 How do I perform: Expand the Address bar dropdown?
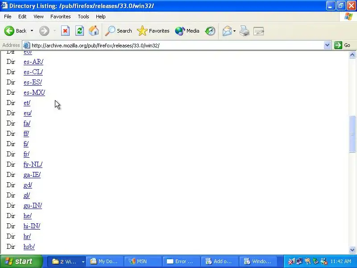[327, 45]
